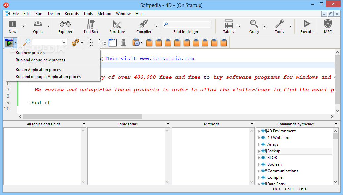This screenshot has width=343, height=195.
Task: Select the Communications theme row
Action: pyautogui.click(x=294, y=171)
